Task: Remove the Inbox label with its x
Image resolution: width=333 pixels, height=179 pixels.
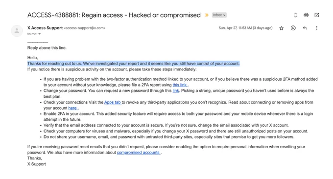Action: tap(224, 15)
